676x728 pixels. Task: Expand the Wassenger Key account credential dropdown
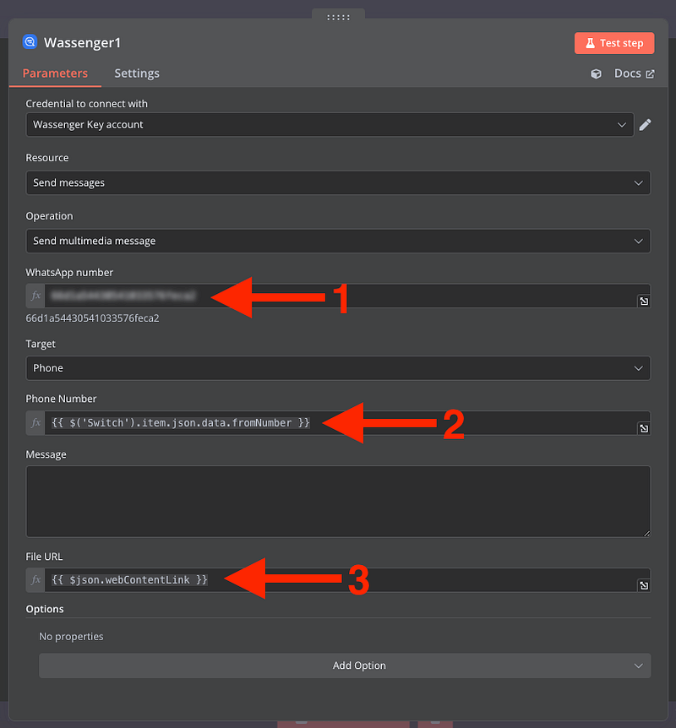point(330,125)
